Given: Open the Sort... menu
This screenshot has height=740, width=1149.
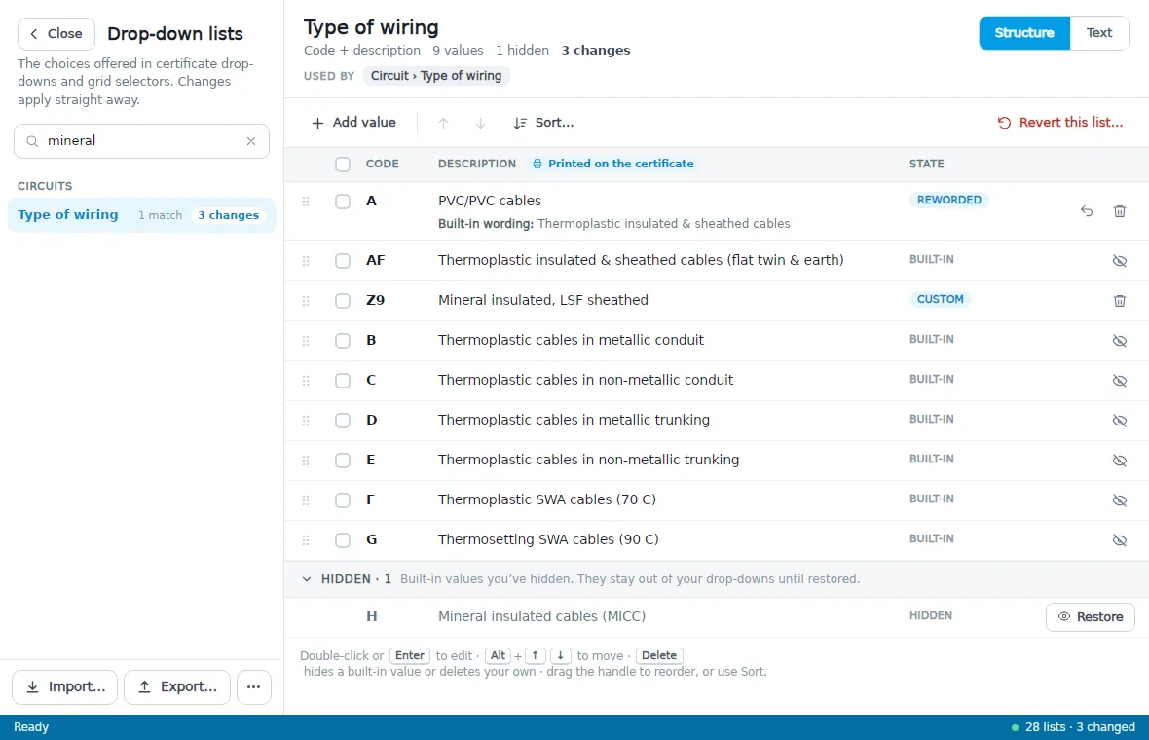Looking at the screenshot, I should (x=543, y=123).
